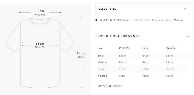The width and height of the screenshot is (194, 95).
Task: Switch units to CM
Action: pos(108,86)
